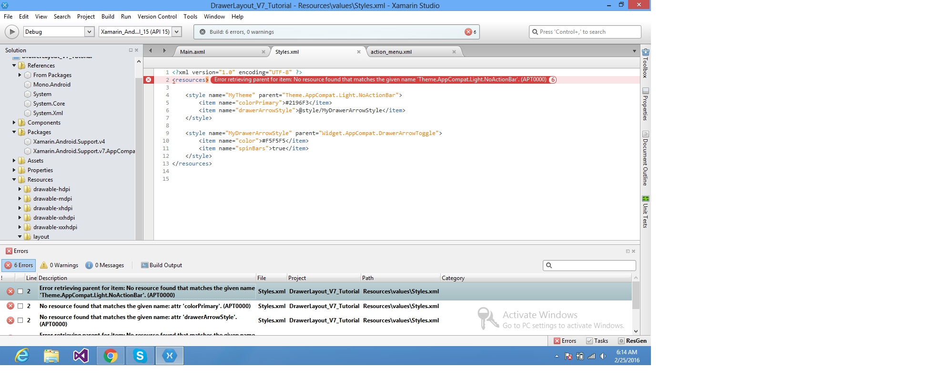The height and width of the screenshot is (387, 944).
Task: Check the checkbox for the colorPrimary error row
Action: [x=20, y=306]
